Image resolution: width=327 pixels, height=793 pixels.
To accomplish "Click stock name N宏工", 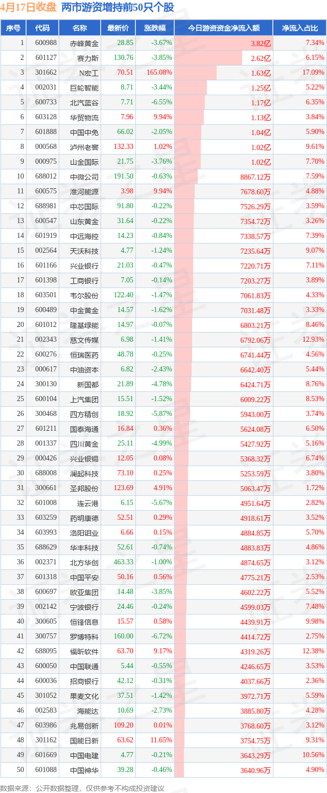I will point(88,73).
